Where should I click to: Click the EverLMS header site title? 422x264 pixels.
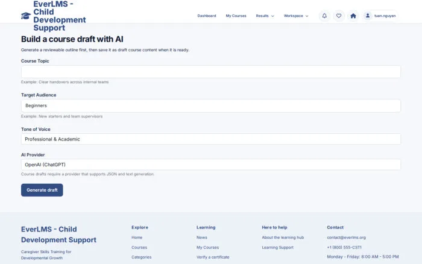[x=60, y=16]
